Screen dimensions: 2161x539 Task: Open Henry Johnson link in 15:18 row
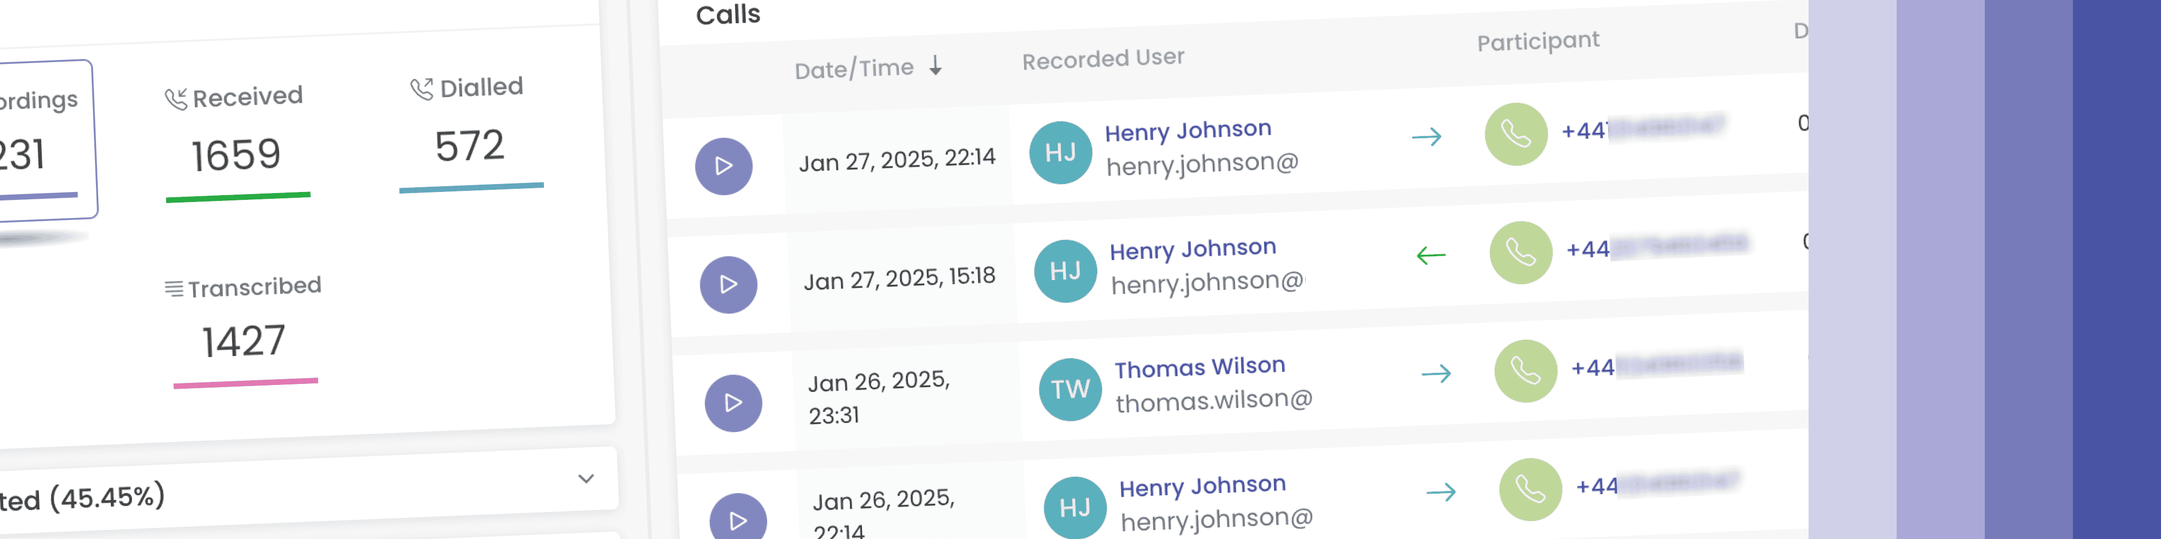coord(1193,249)
